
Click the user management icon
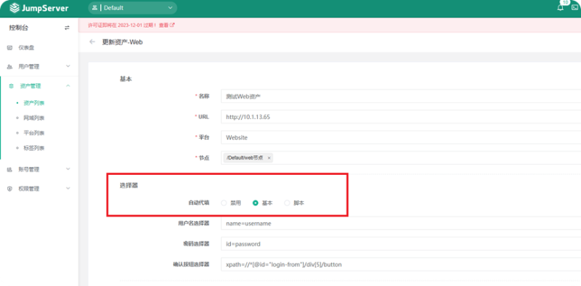point(10,67)
